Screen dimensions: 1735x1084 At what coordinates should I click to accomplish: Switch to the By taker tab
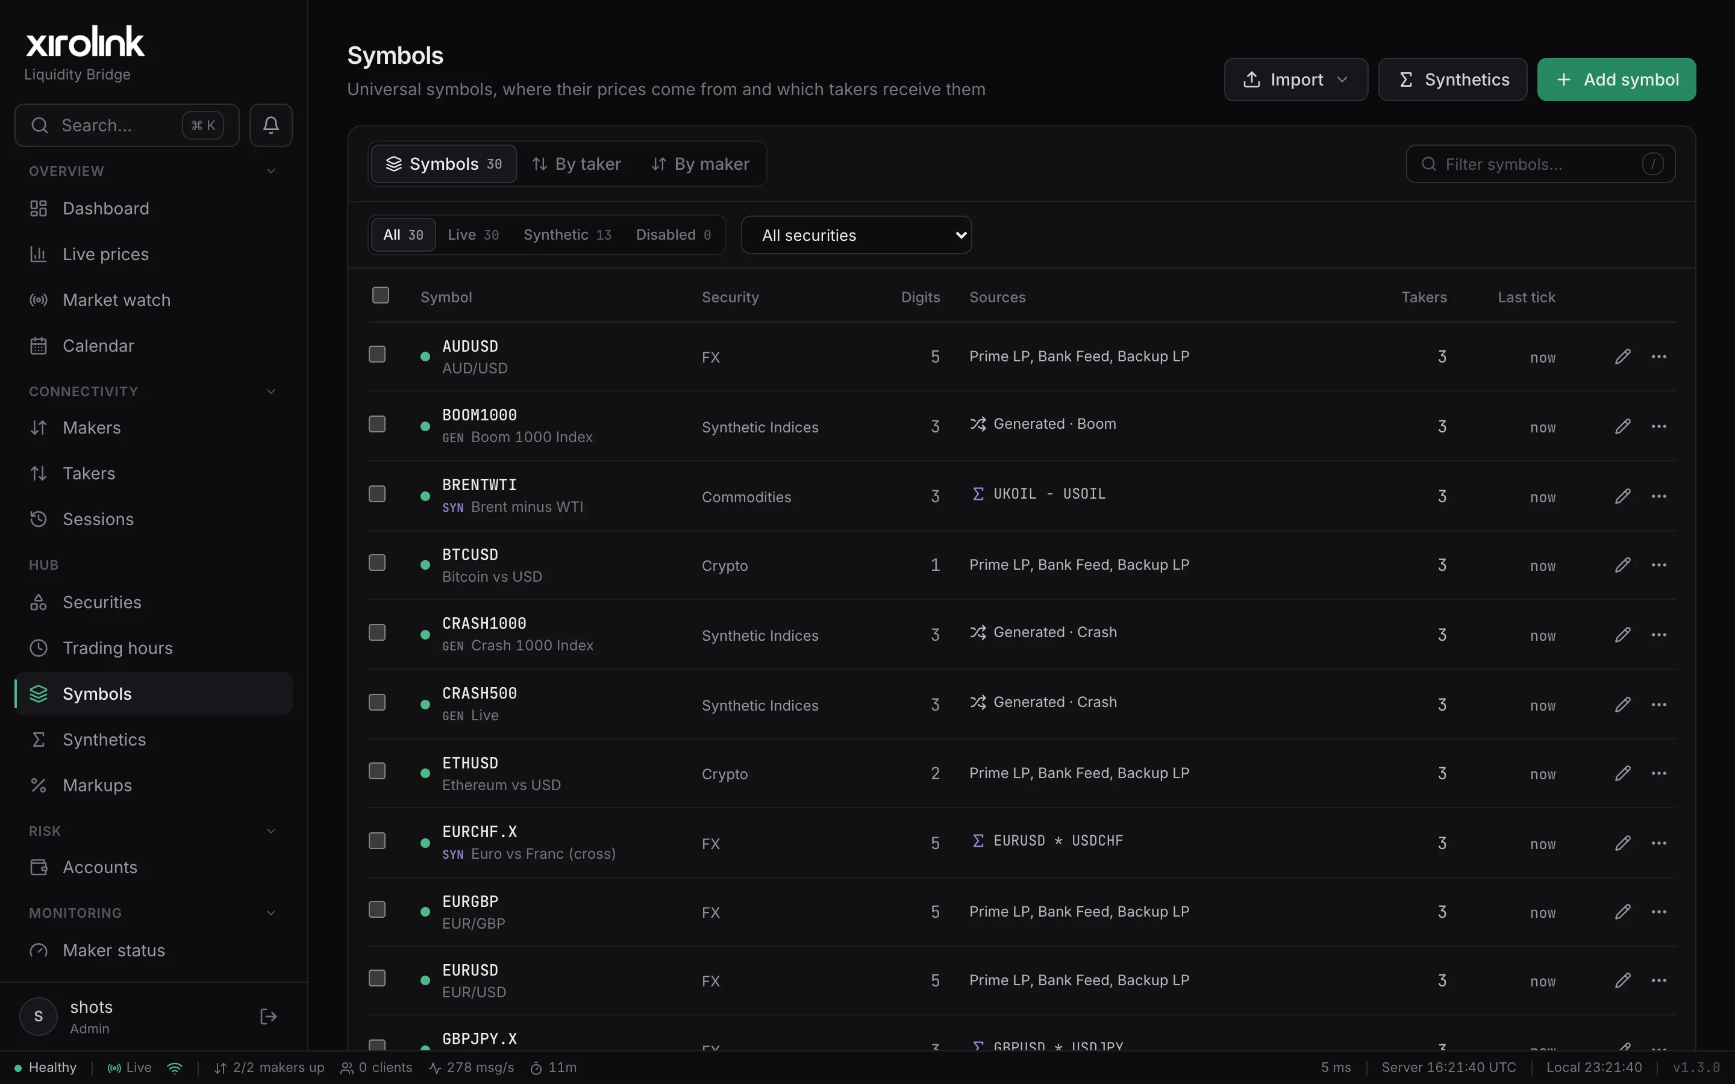[577, 164]
